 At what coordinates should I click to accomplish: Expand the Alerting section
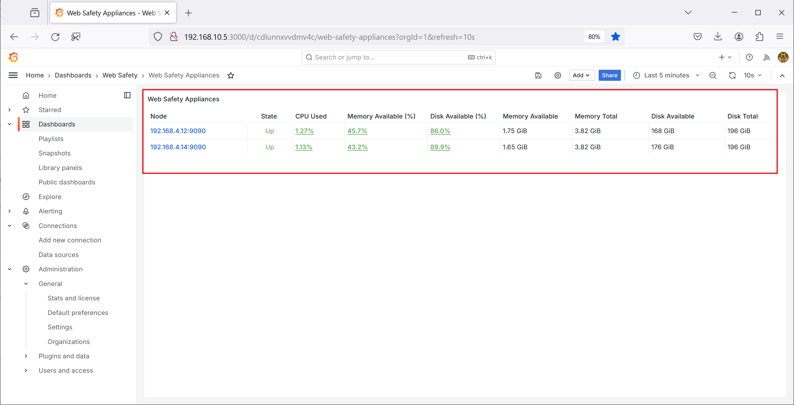(9, 211)
